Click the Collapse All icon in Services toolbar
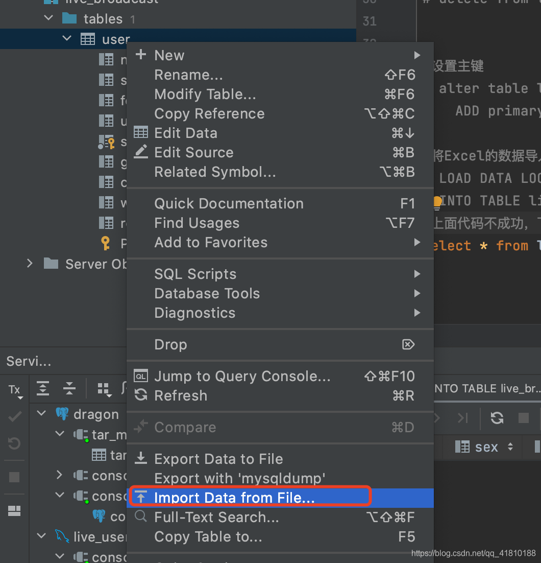The height and width of the screenshot is (563, 541). coord(69,388)
